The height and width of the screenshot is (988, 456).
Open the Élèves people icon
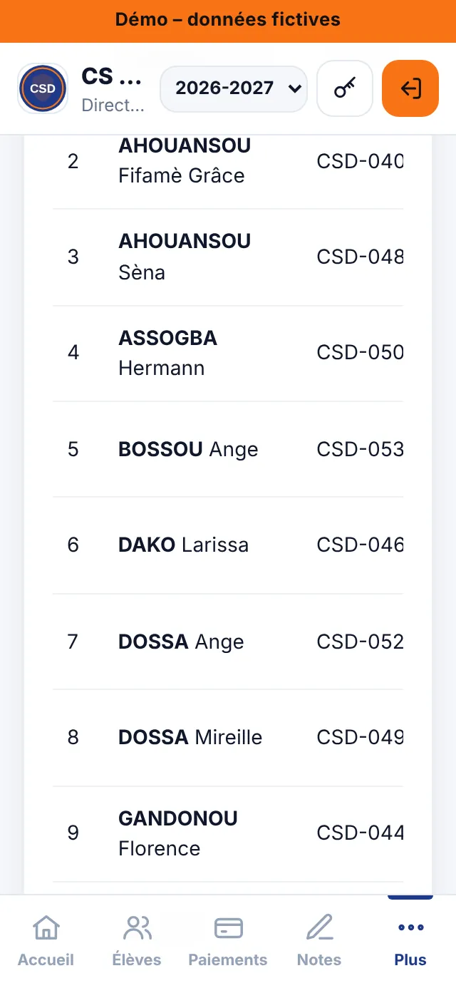coord(137,928)
